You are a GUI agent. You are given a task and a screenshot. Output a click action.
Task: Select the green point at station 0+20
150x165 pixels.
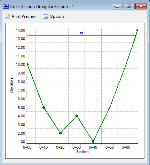[x=60, y=133]
